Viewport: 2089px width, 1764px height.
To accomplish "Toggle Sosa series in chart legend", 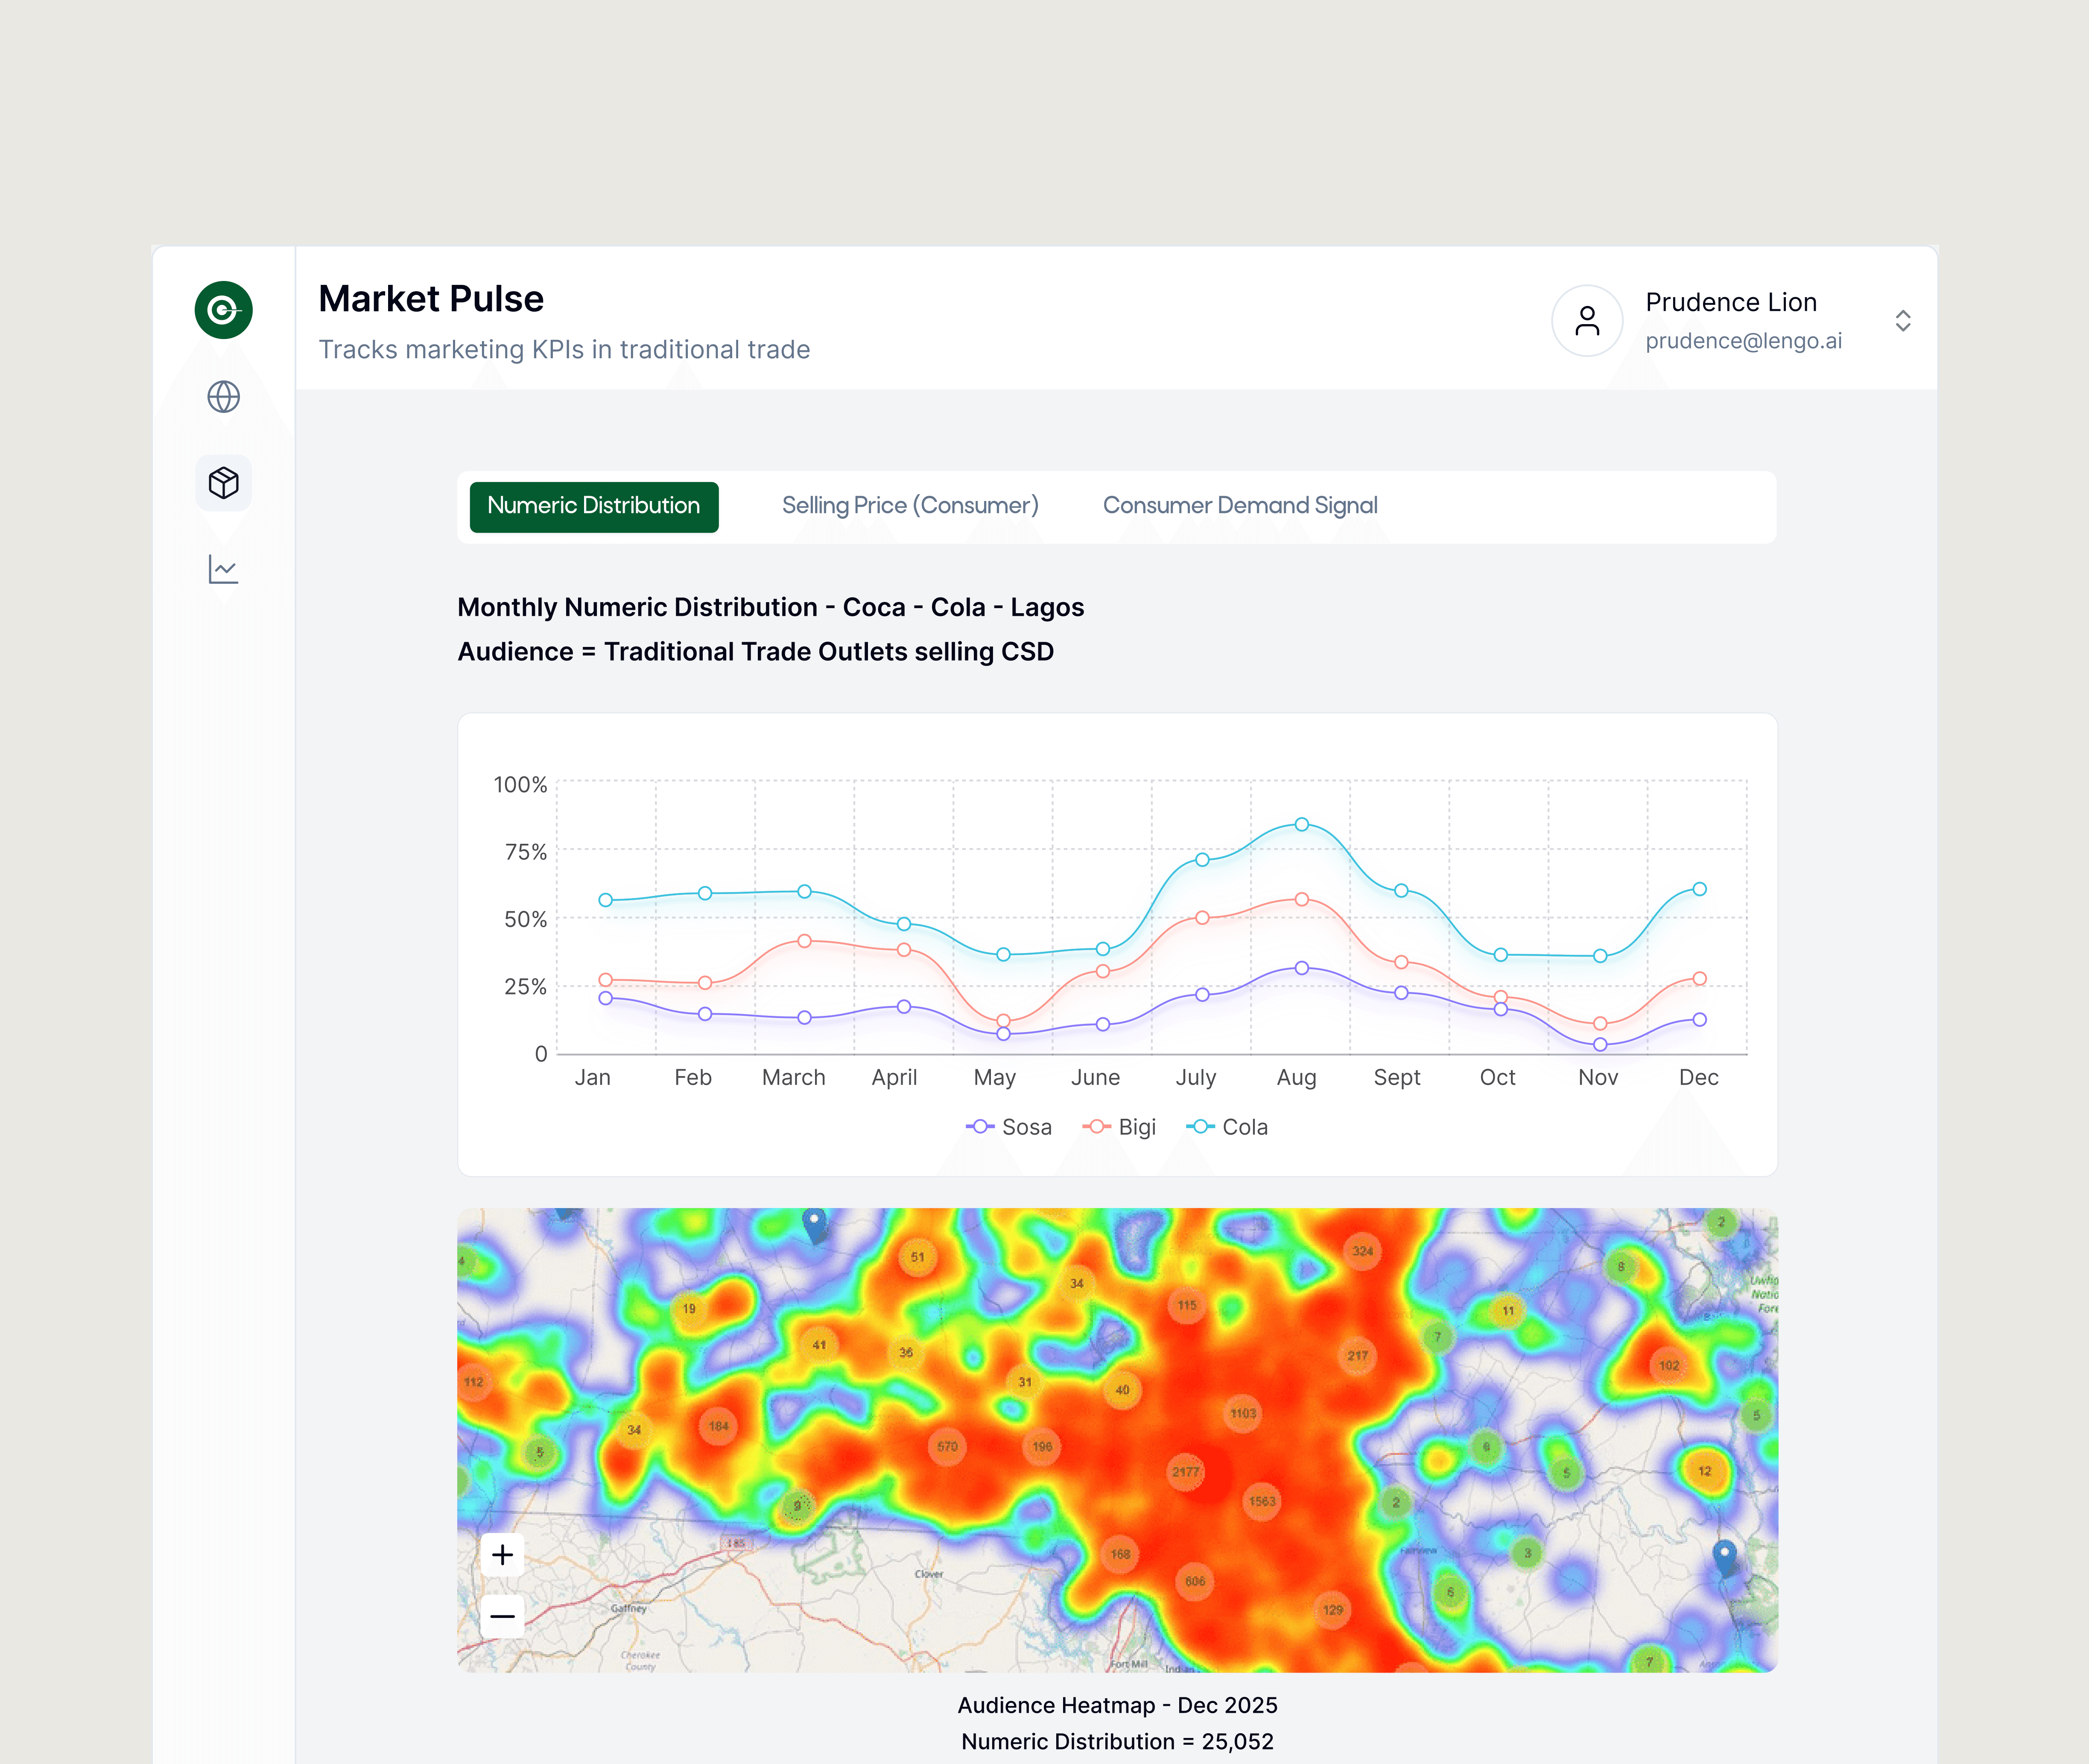I will click(1010, 1127).
